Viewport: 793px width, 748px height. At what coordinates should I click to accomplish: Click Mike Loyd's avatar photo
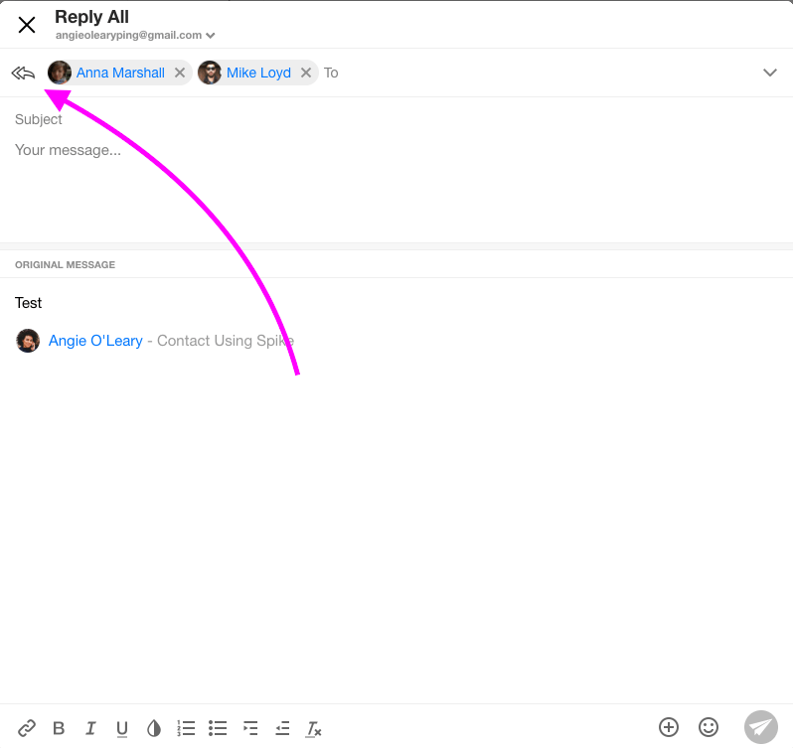tap(210, 73)
